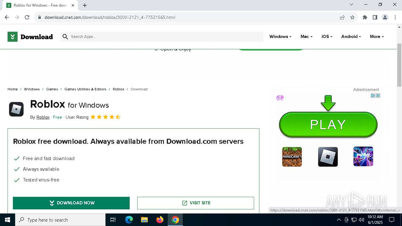Go to Home breadcrumb
Viewport: 402px width, 226px height.
[x=13, y=89]
